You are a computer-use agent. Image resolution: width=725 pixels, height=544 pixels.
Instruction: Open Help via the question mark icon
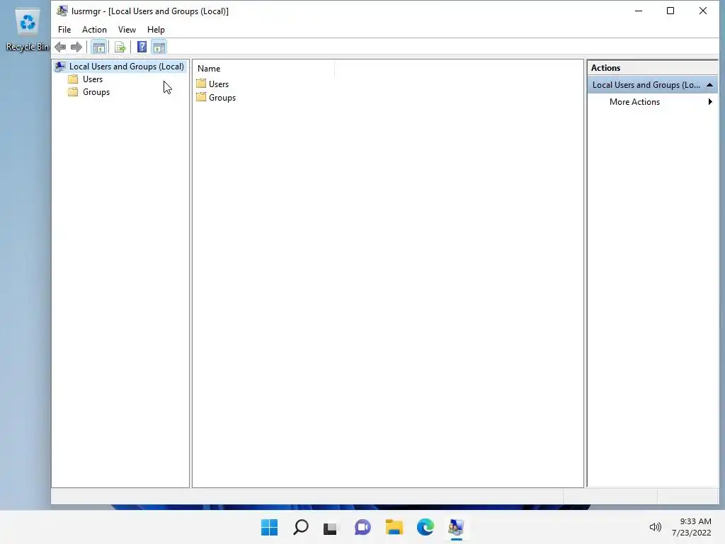pyautogui.click(x=142, y=47)
